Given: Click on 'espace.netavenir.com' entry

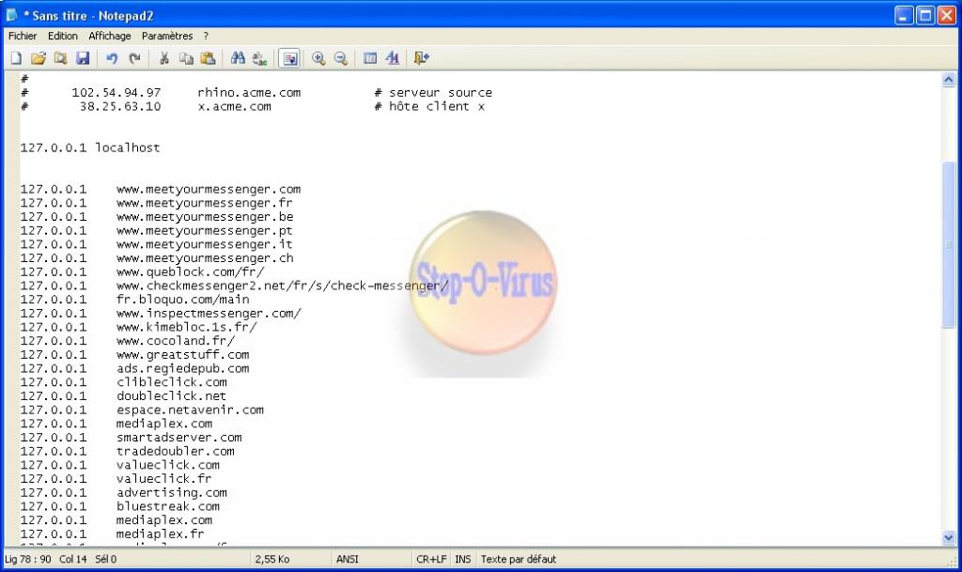Looking at the screenshot, I should point(190,410).
